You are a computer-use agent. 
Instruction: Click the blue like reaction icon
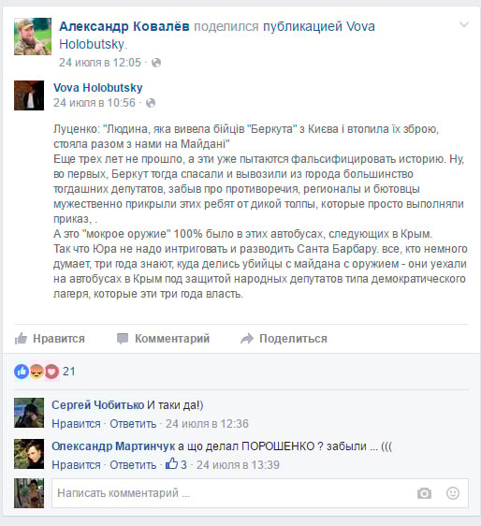point(22,372)
